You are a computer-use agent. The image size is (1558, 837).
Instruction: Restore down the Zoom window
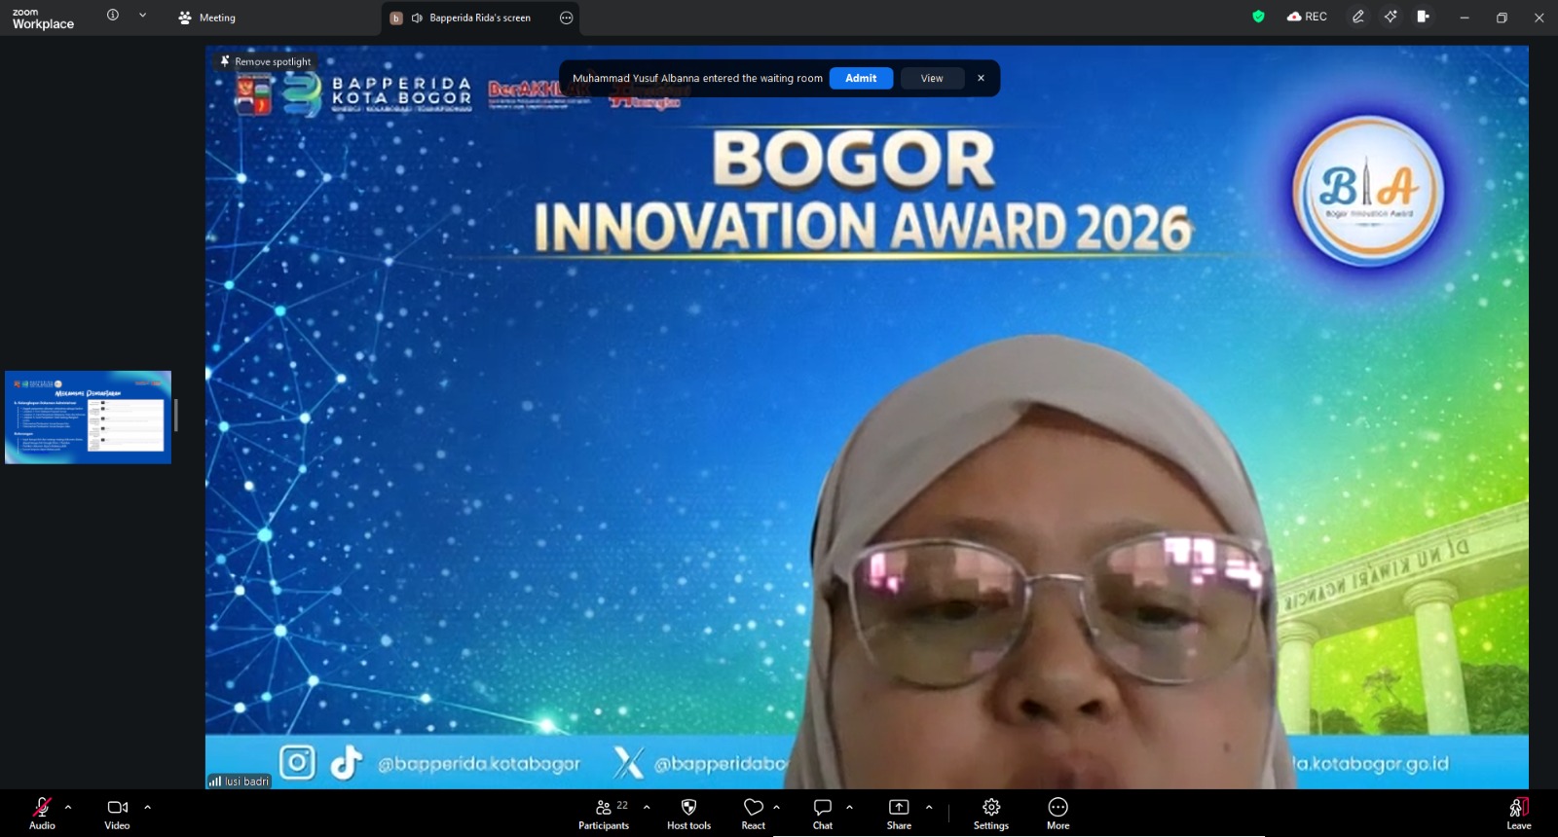pyautogui.click(x=1502, y=18)
